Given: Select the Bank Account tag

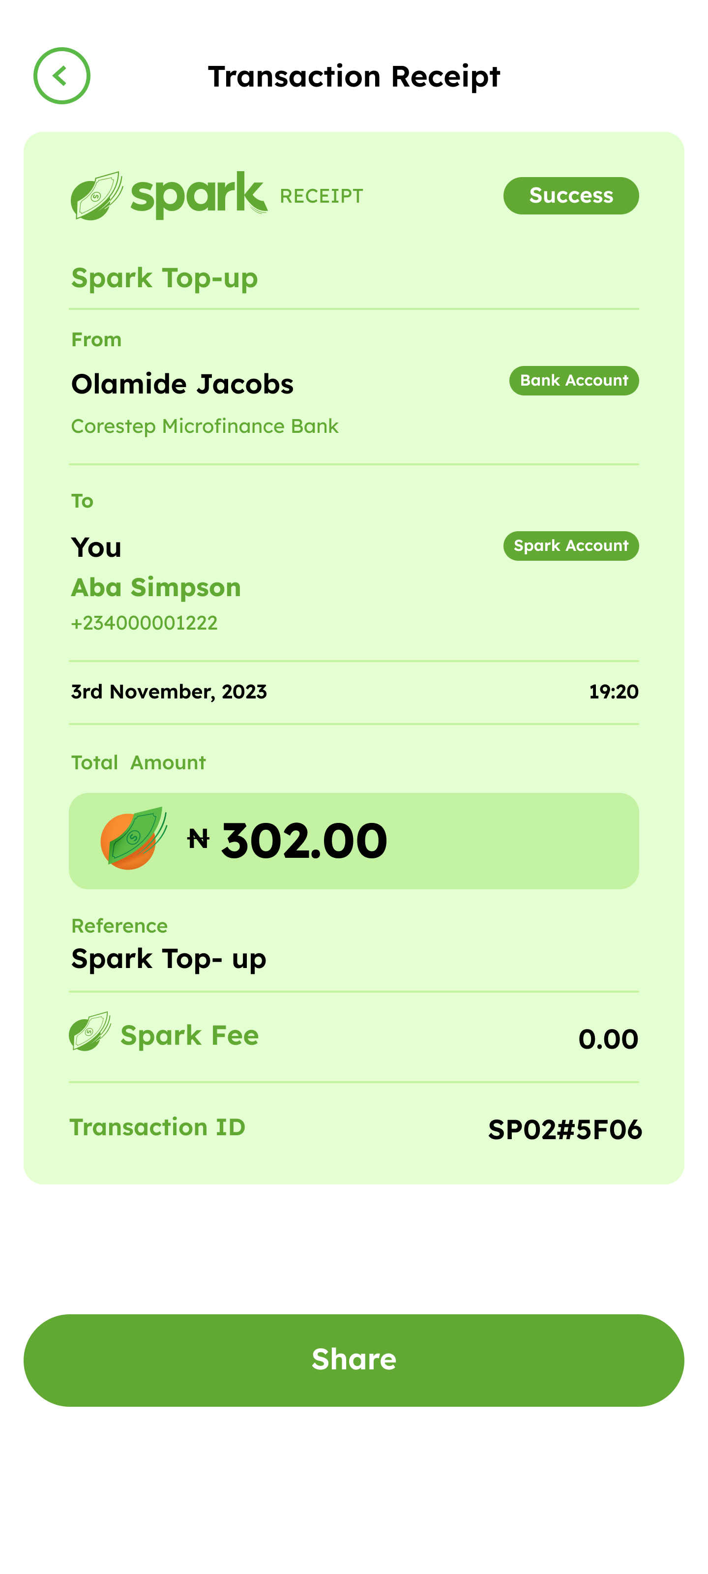Looking at the screenshot, I should pyautogui.click(x=574, y=381).
